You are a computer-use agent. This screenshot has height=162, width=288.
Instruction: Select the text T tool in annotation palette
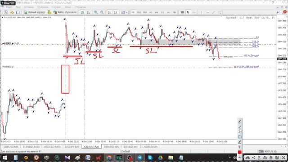[240, 147]
